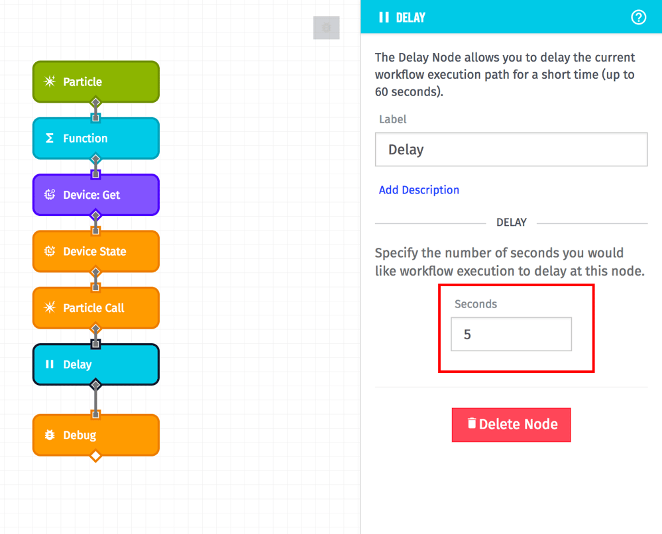Click the pause icon in the Delay panel header
The height and width of the screenshot is (534, 662).
pos(383,17)
